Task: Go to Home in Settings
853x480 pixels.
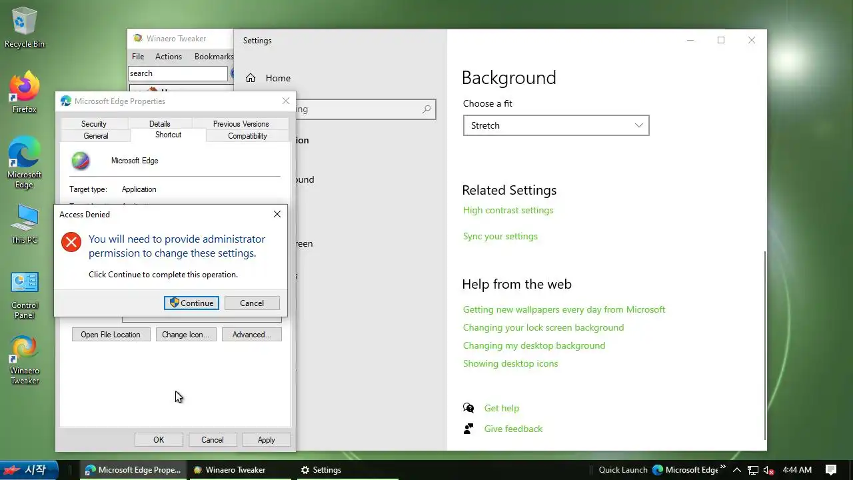Action: tap(269, 78)
